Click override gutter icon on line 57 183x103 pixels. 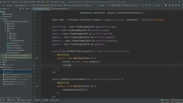tap(37, 86)
